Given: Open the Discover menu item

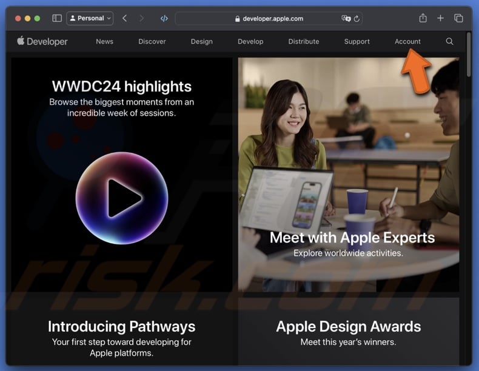Looking at the screenshot, I should (152, 41).
